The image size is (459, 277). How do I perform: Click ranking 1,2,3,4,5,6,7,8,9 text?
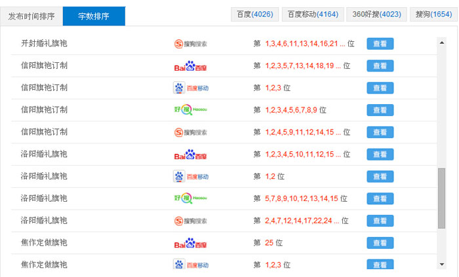[x=291, y=110]
